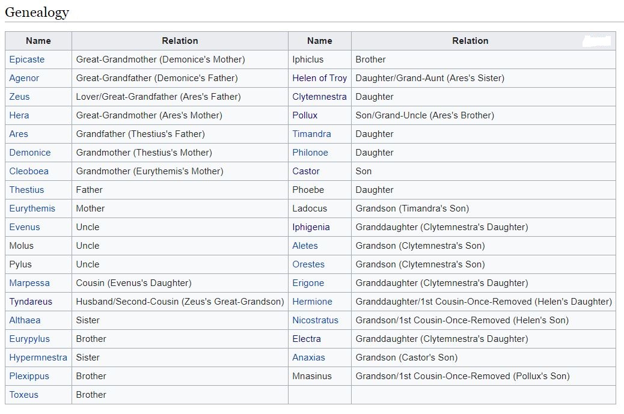Click the Helen of Troy link
Screen dimensions: 624x414
click(x=319, y=78)
